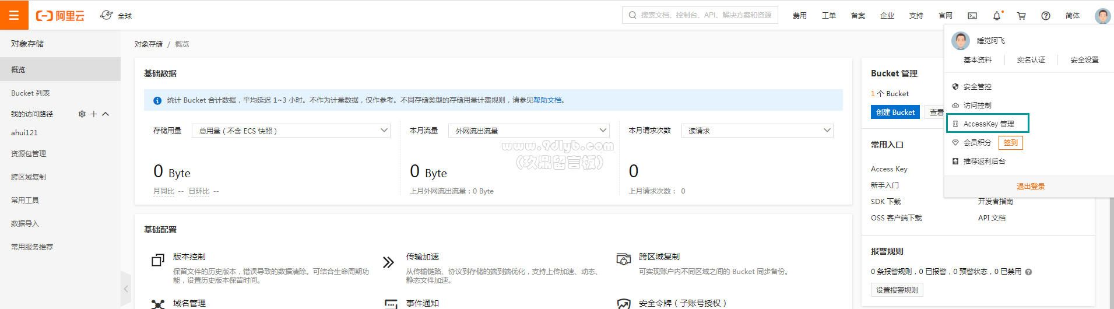Click the Aliyun logo
Viewport: 1114px width, 309px height.
click(x=60, y=16)
